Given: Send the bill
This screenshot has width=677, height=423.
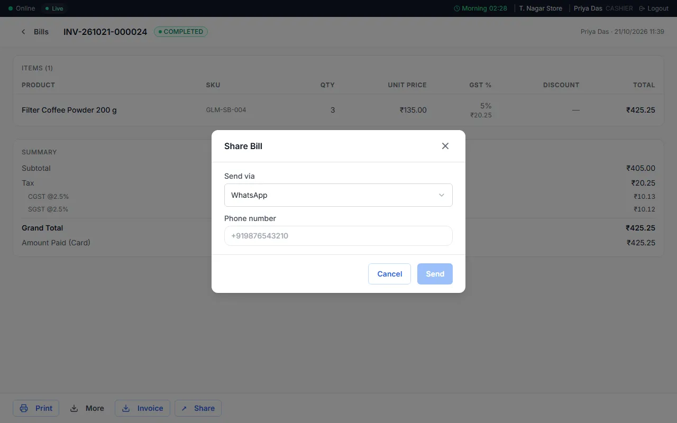Looking at the screenshot, I should click(435, 274).
